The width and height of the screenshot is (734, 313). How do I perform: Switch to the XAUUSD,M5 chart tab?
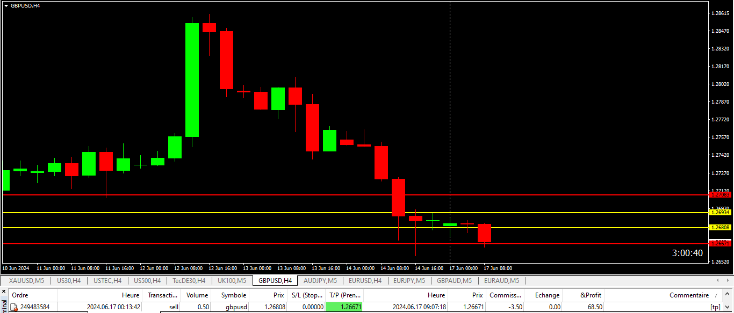point(25,281)
